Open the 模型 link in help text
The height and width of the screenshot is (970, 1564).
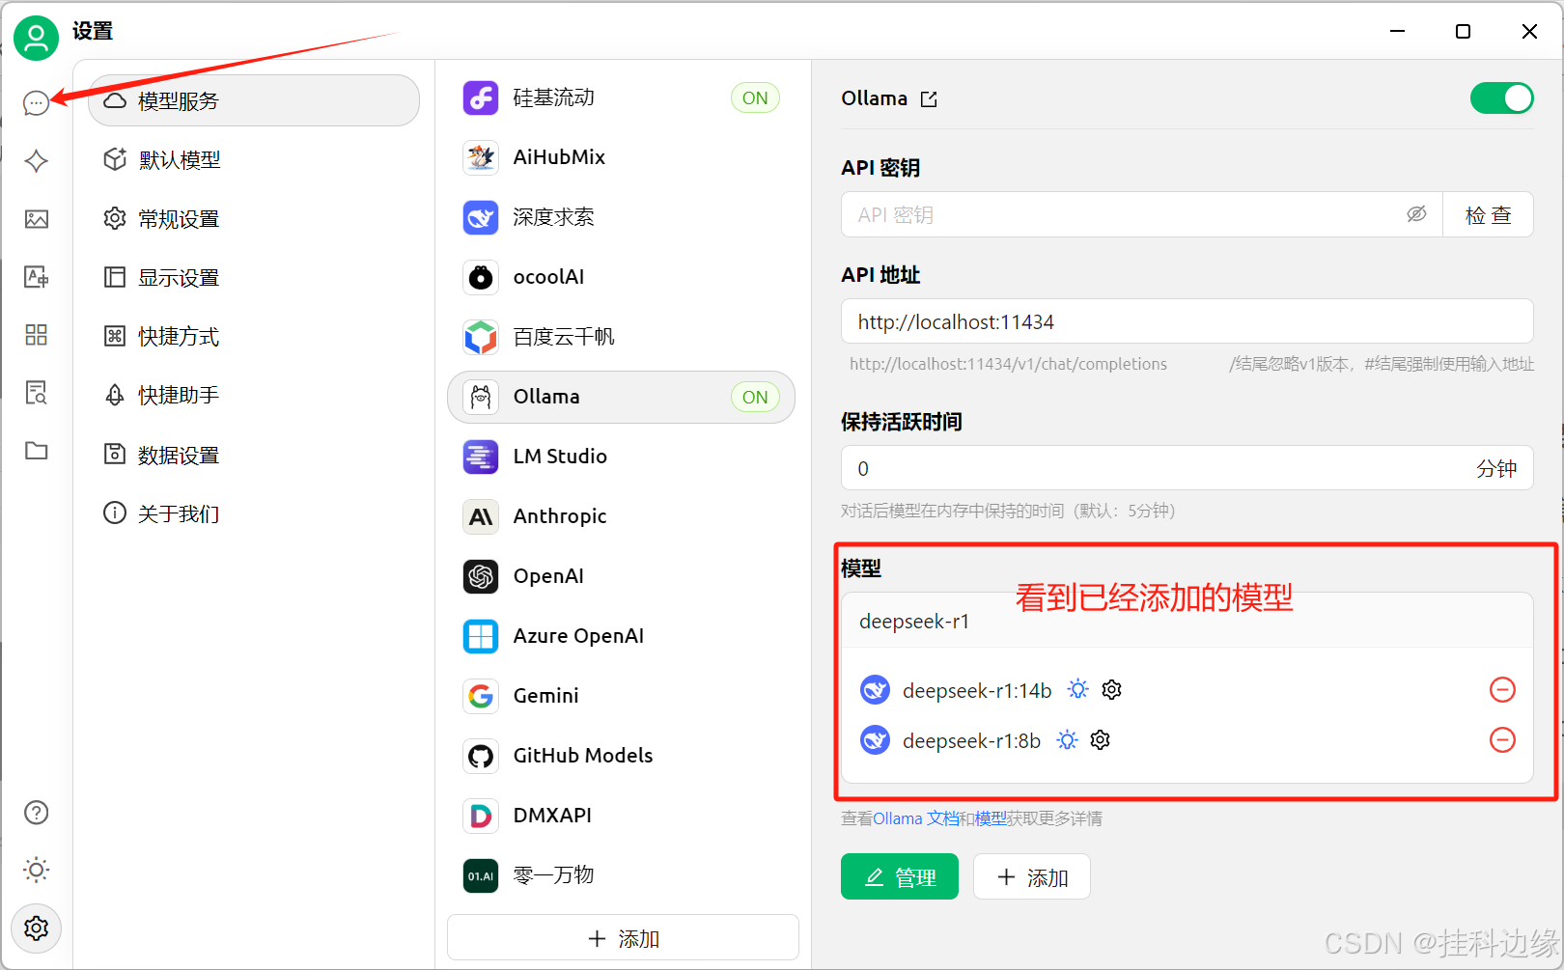(x=991, y=818)
